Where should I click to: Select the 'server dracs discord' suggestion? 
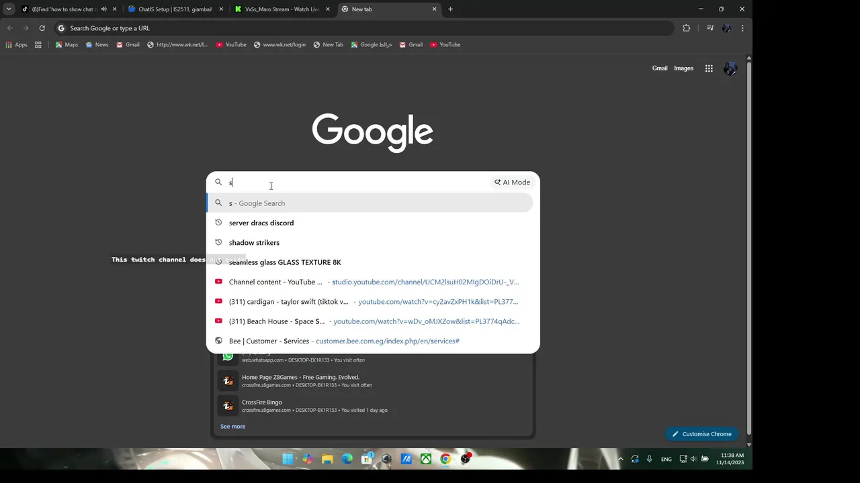(x=370, y=223)
